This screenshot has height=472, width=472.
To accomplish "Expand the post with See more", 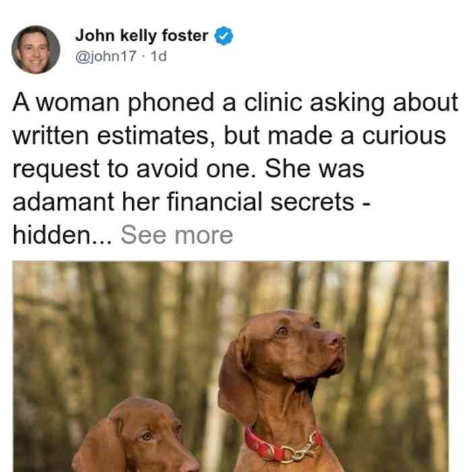I will (177, 235).
